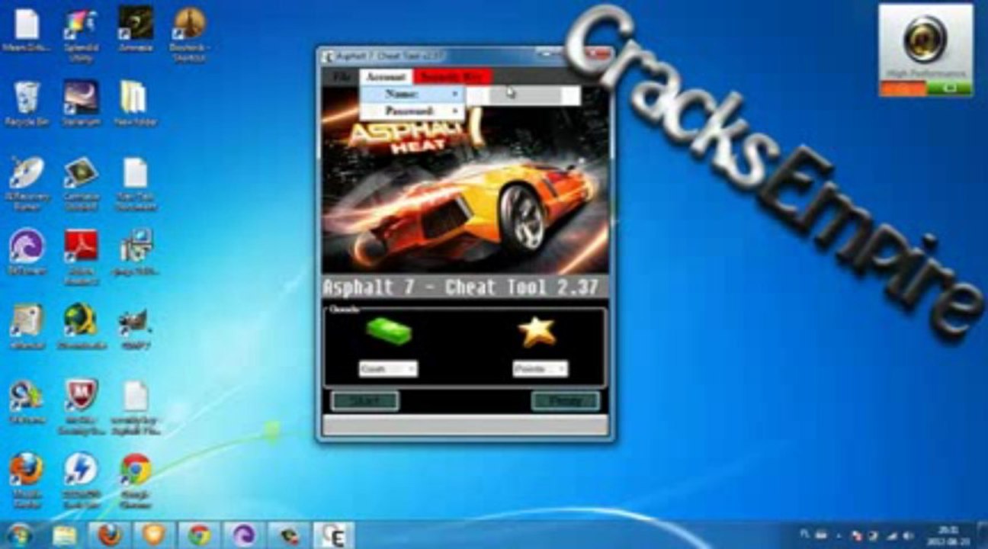Open the purple swirl taskbar icon
Image resolution: width=988 pixels, height=549 pixels.
click(244, 535)
